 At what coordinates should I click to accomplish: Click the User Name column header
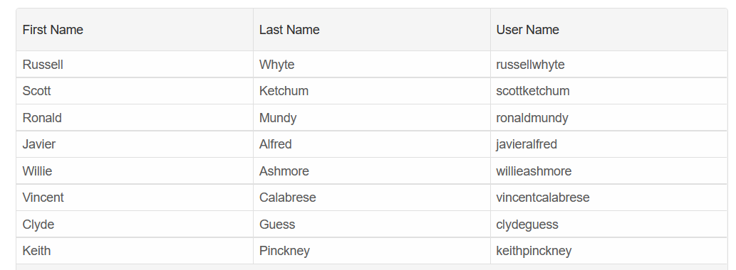click(608, 30)
